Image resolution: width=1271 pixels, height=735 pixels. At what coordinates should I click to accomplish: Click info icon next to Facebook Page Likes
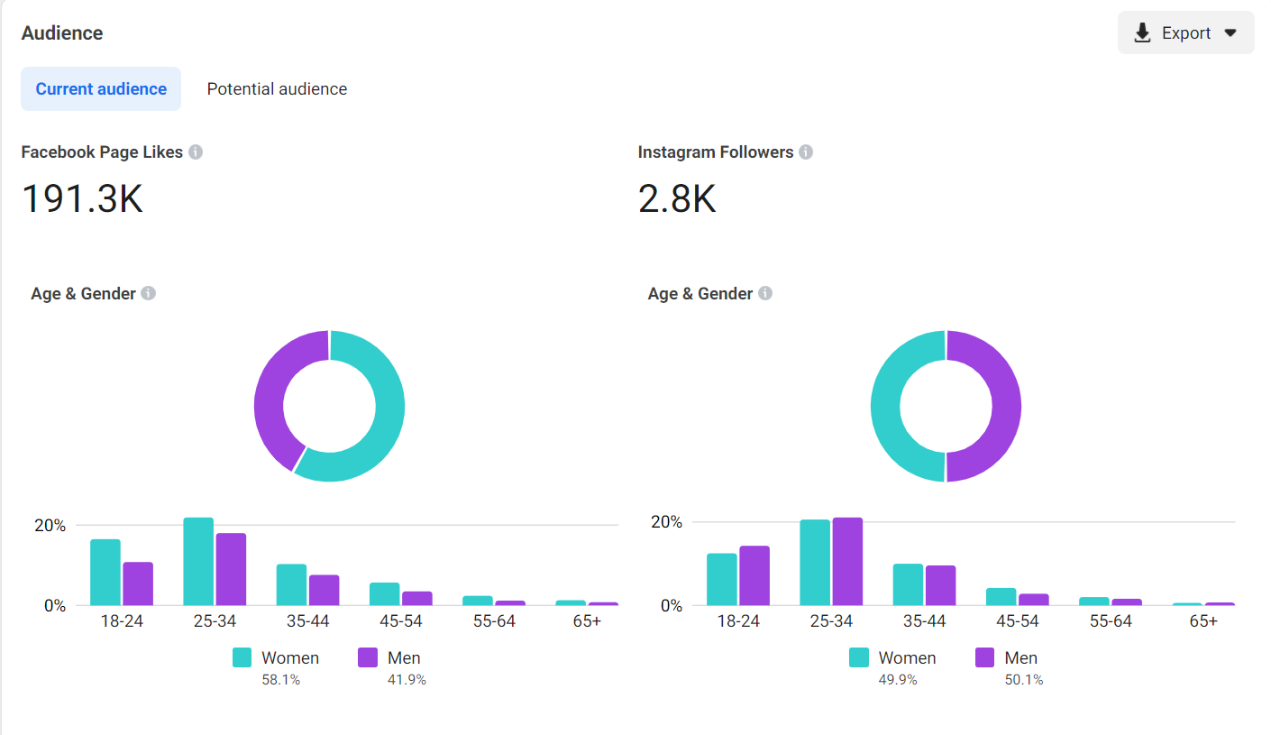click(196, 152)
